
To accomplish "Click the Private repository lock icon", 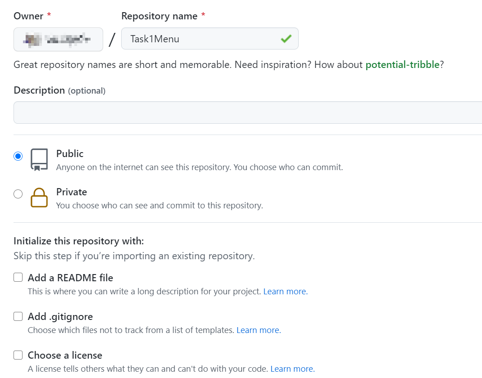I will click(39, 198).
